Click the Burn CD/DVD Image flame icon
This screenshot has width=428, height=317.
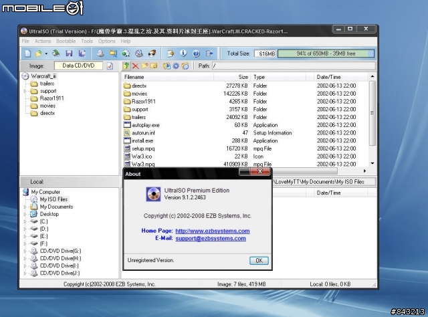(152, 54)
